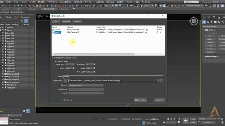Go to the animation end frame
This screenshot has width=225, height=126.
pos(179,119)
